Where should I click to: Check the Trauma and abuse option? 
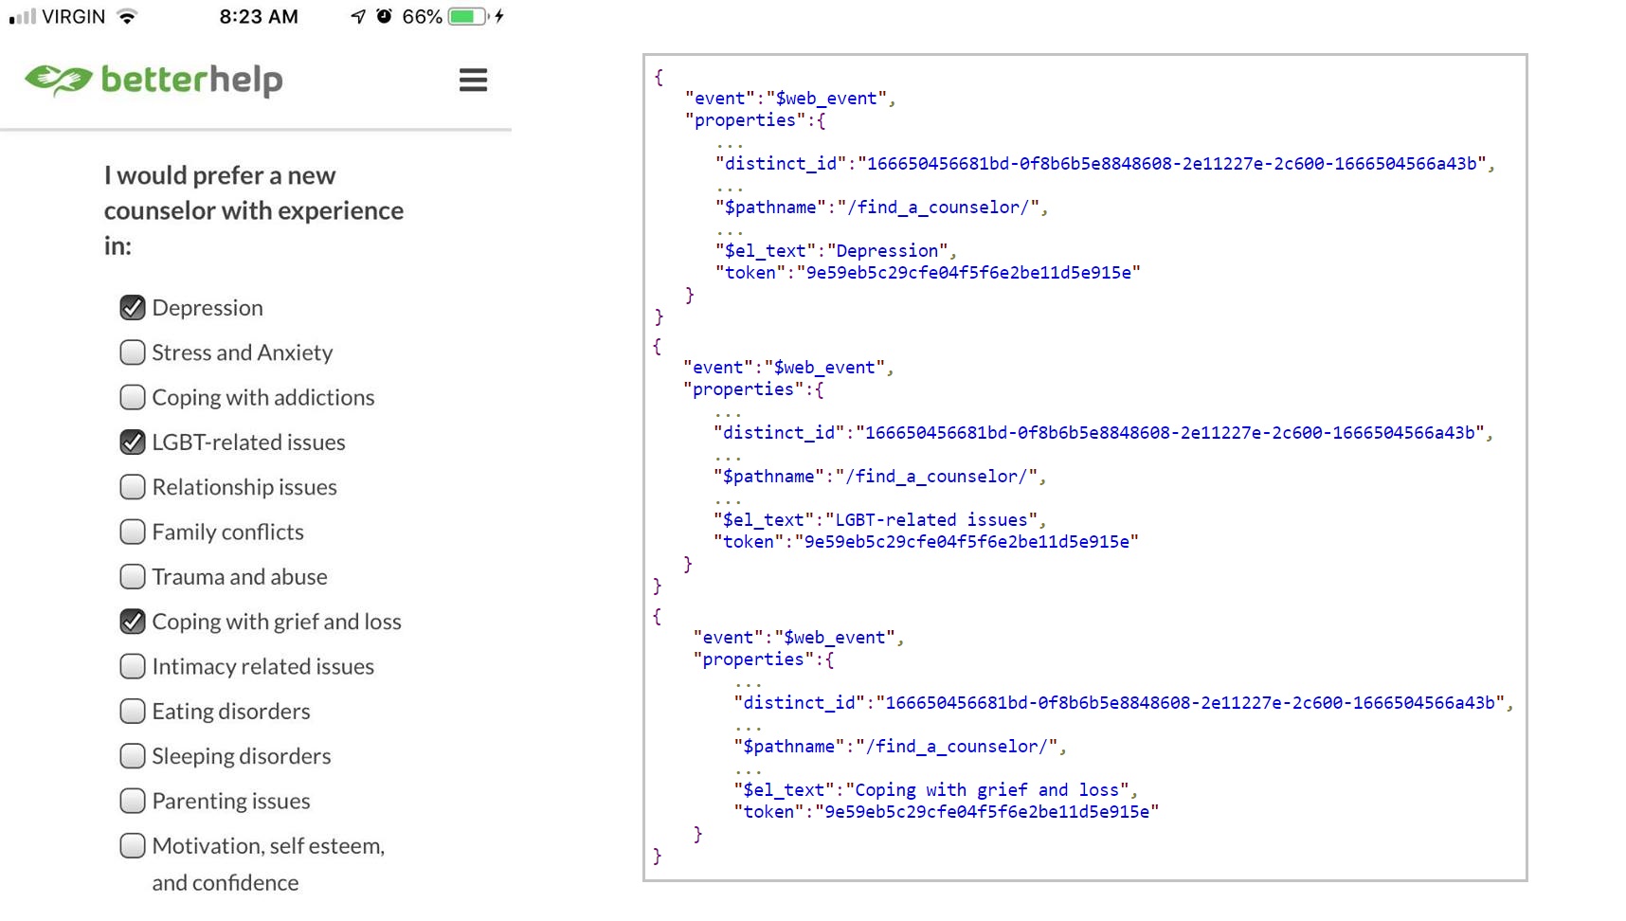[x=133, y=577]
